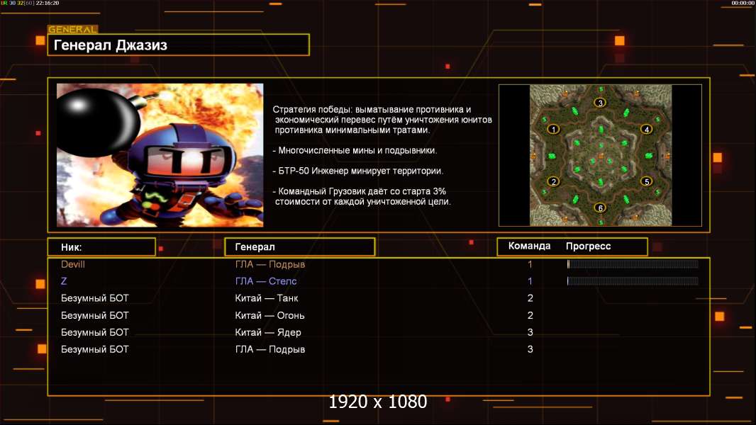Click 'Безумный БОТ' beside Китай — Танк
The image size is (756, 425).
pyautogui.click(x=95, y=298)
